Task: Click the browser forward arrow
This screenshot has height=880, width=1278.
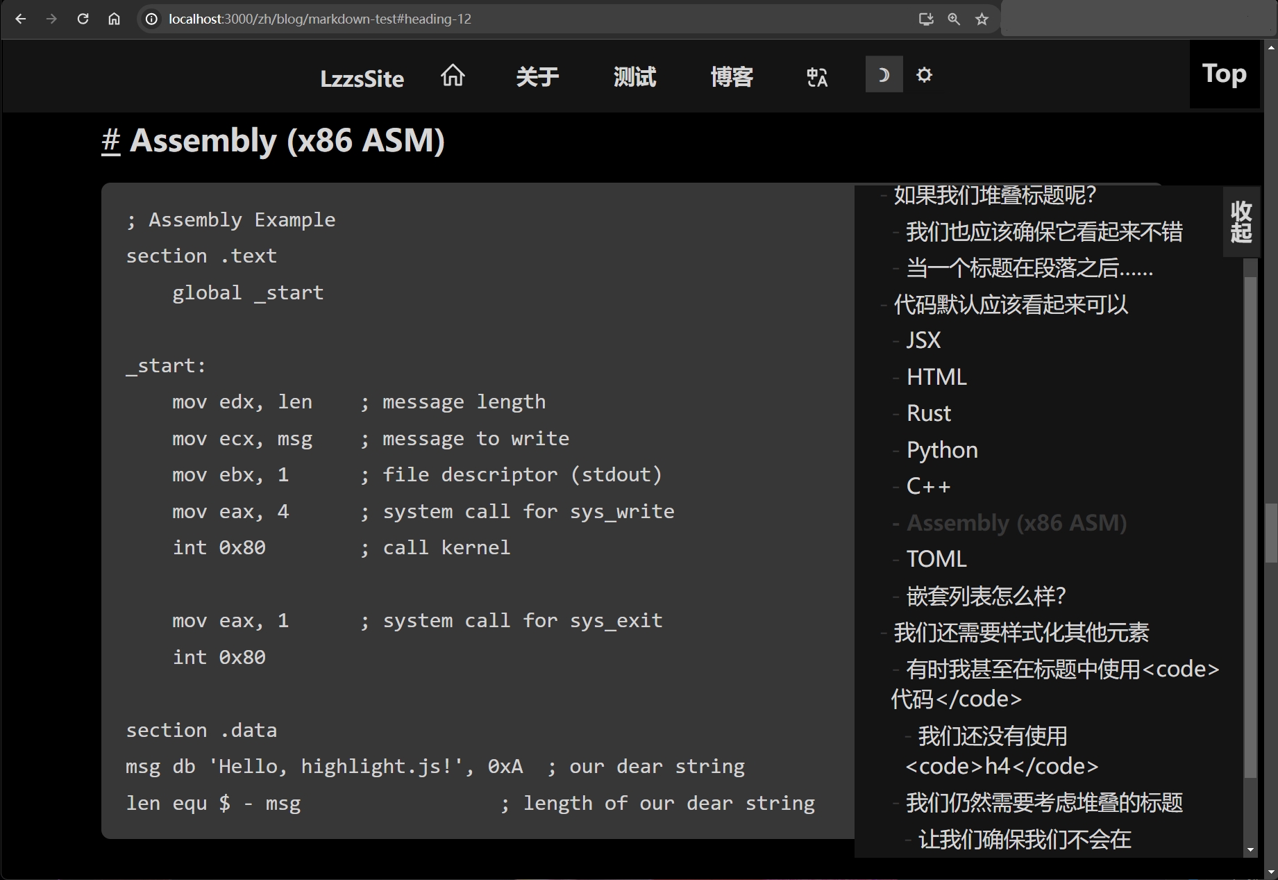Action: 51,19
